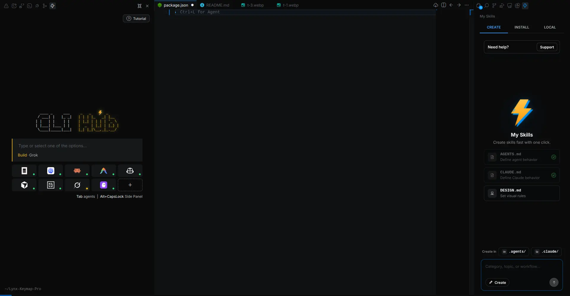The image size is (570, 296).
Task: Open the Tutorial button
Action: coord(136,18)
